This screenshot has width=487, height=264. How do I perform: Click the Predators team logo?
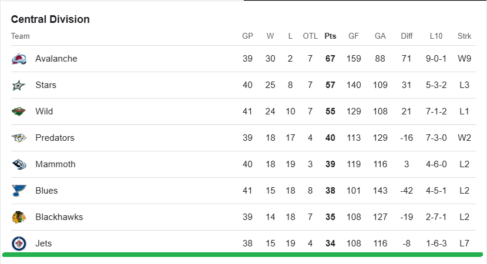tap(19, 138)
